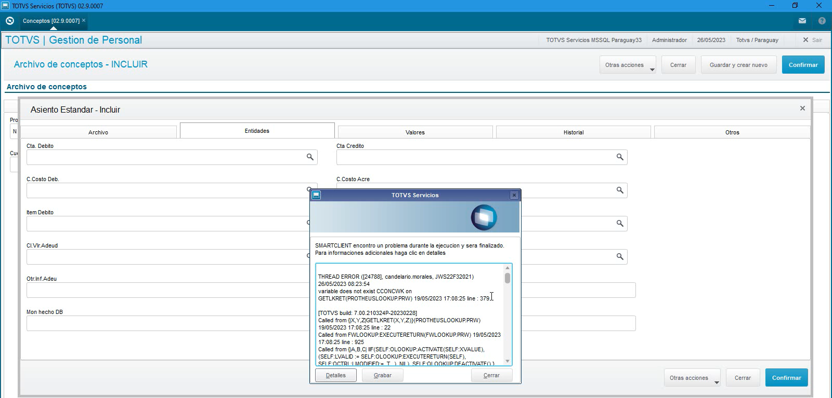Click Detalles in the error popup
832x398 pixels.
point(335,375)
